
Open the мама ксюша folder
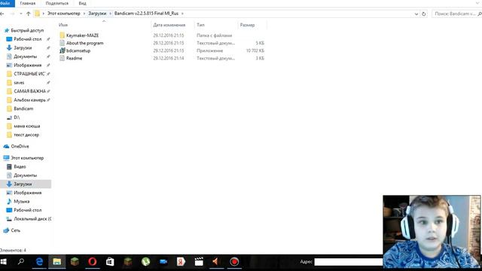point(27,126)
